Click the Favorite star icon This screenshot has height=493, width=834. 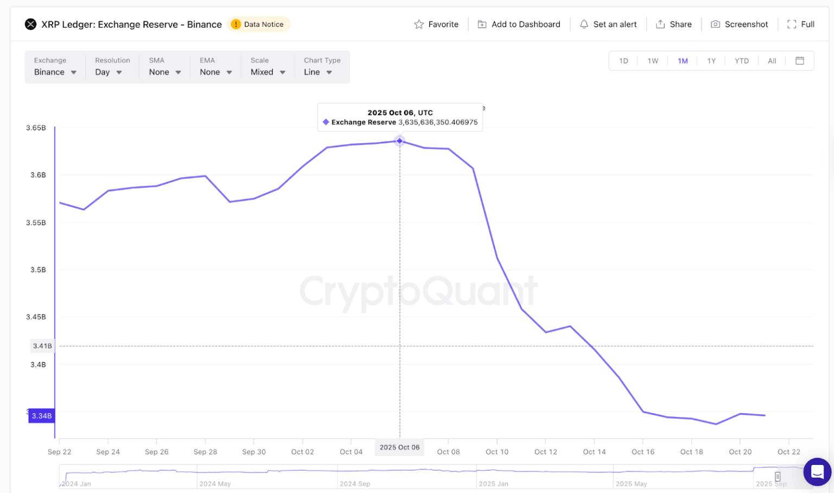point(419,24)
